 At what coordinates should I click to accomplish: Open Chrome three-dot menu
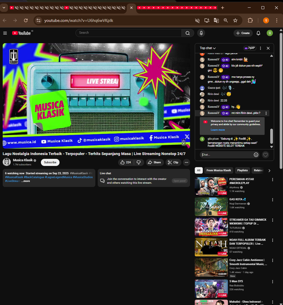point(277,21)
